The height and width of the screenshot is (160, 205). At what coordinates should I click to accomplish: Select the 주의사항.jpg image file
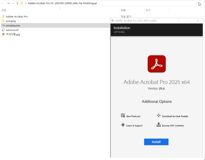[x=13, y=34]
